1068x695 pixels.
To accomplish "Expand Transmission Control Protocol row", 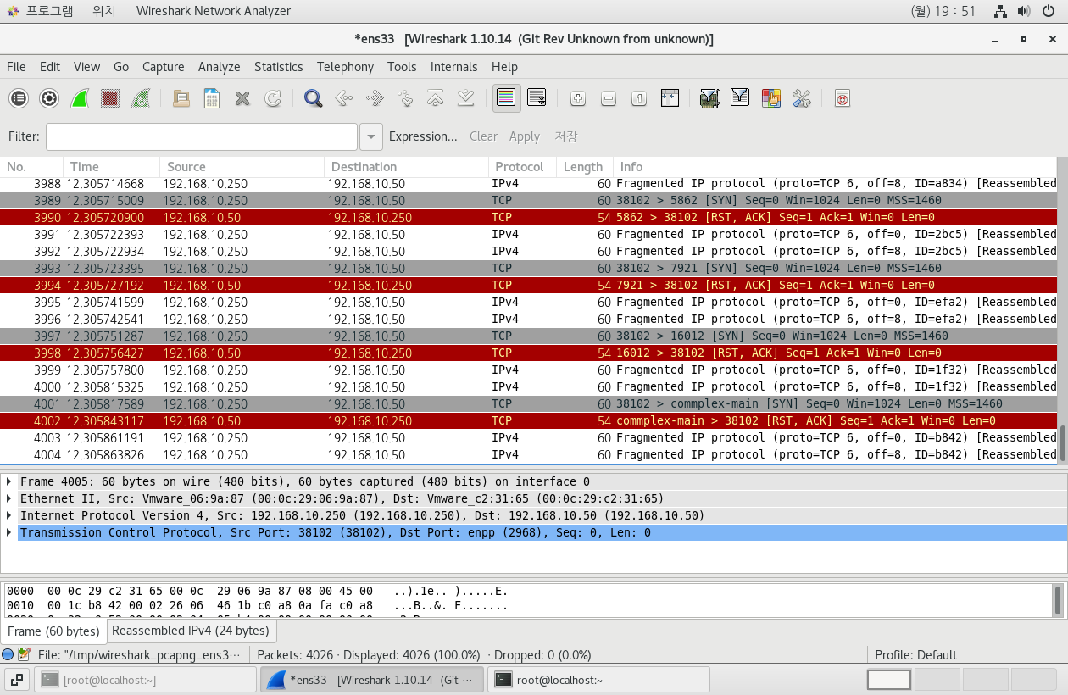I will (9, 532).
